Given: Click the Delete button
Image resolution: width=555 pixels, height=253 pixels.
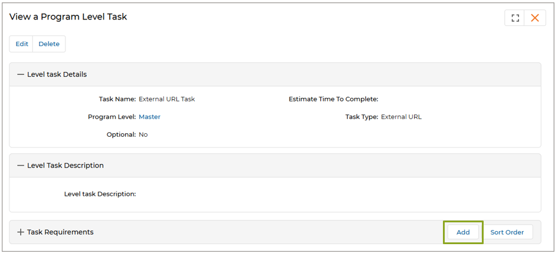Looking at the screenshot, I should pyautogui.click(x=49, y=44).
